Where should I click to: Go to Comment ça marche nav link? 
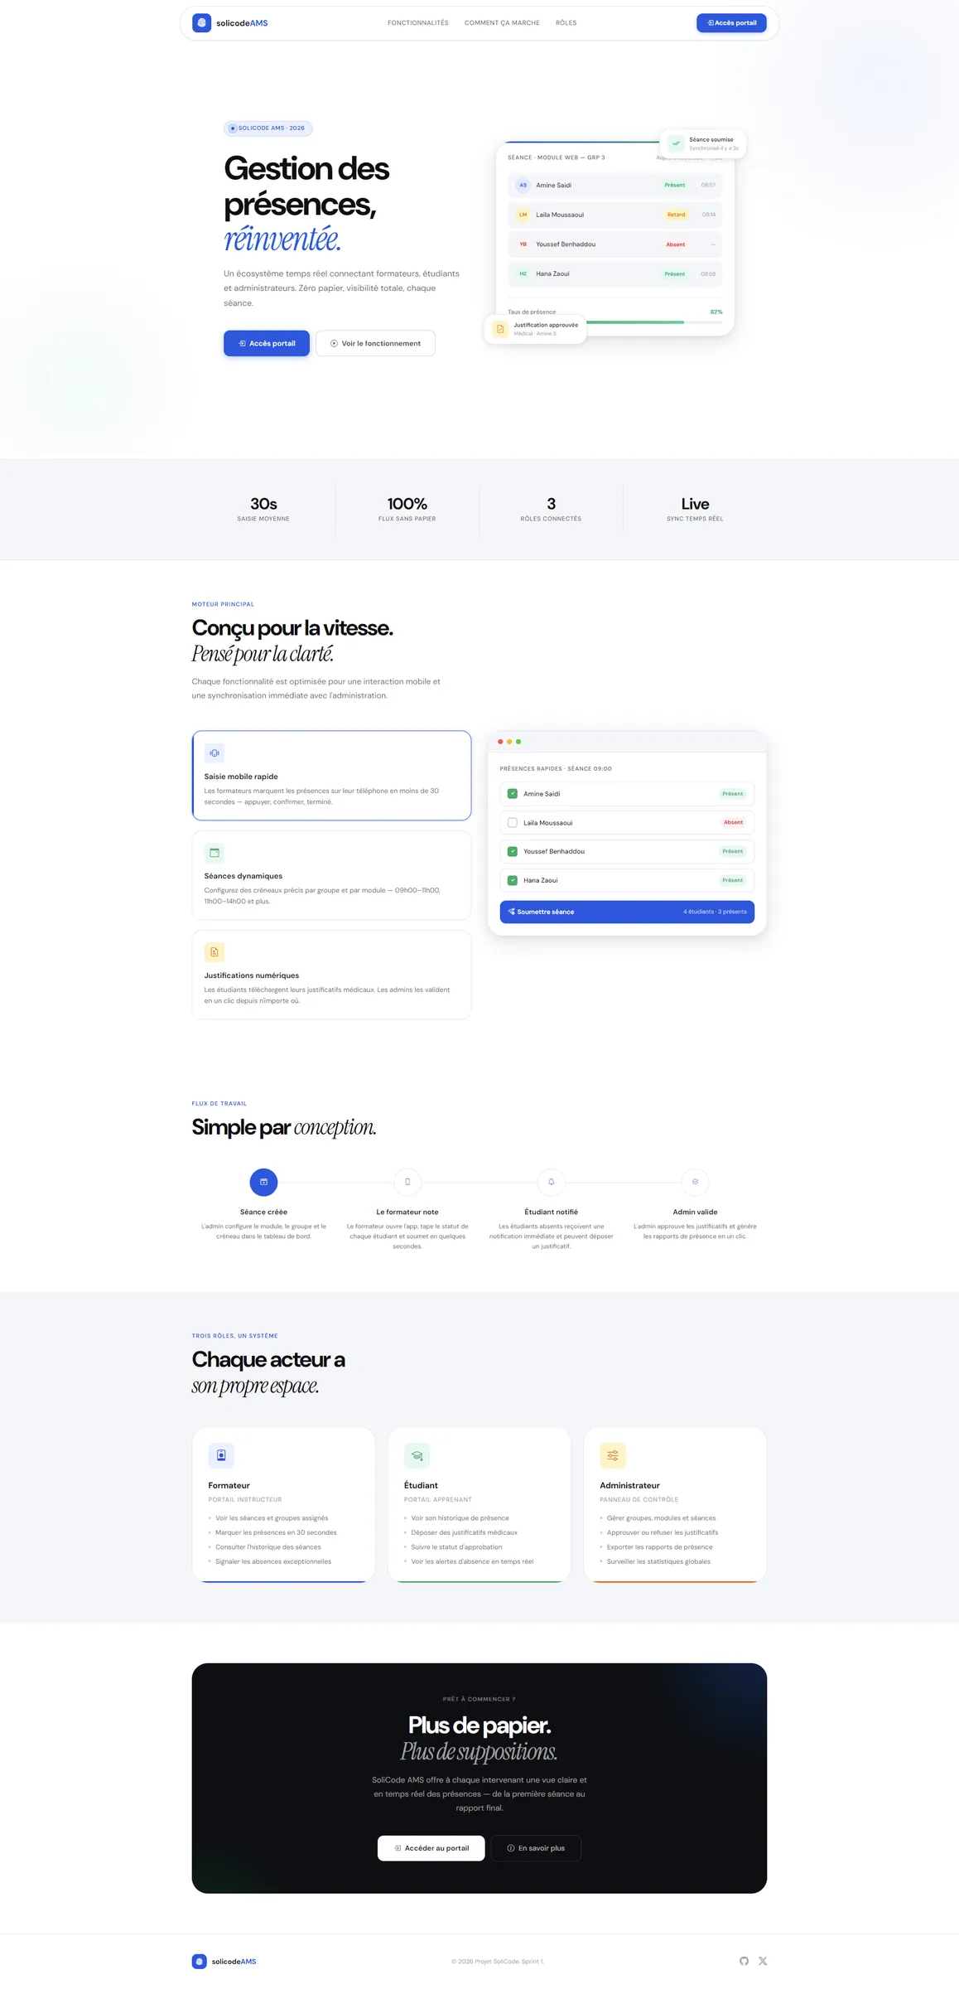coord(502,23)
